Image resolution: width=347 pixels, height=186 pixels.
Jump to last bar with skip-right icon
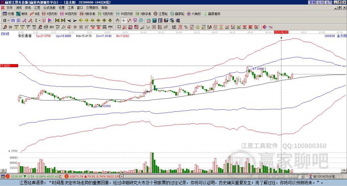point(63,21)
